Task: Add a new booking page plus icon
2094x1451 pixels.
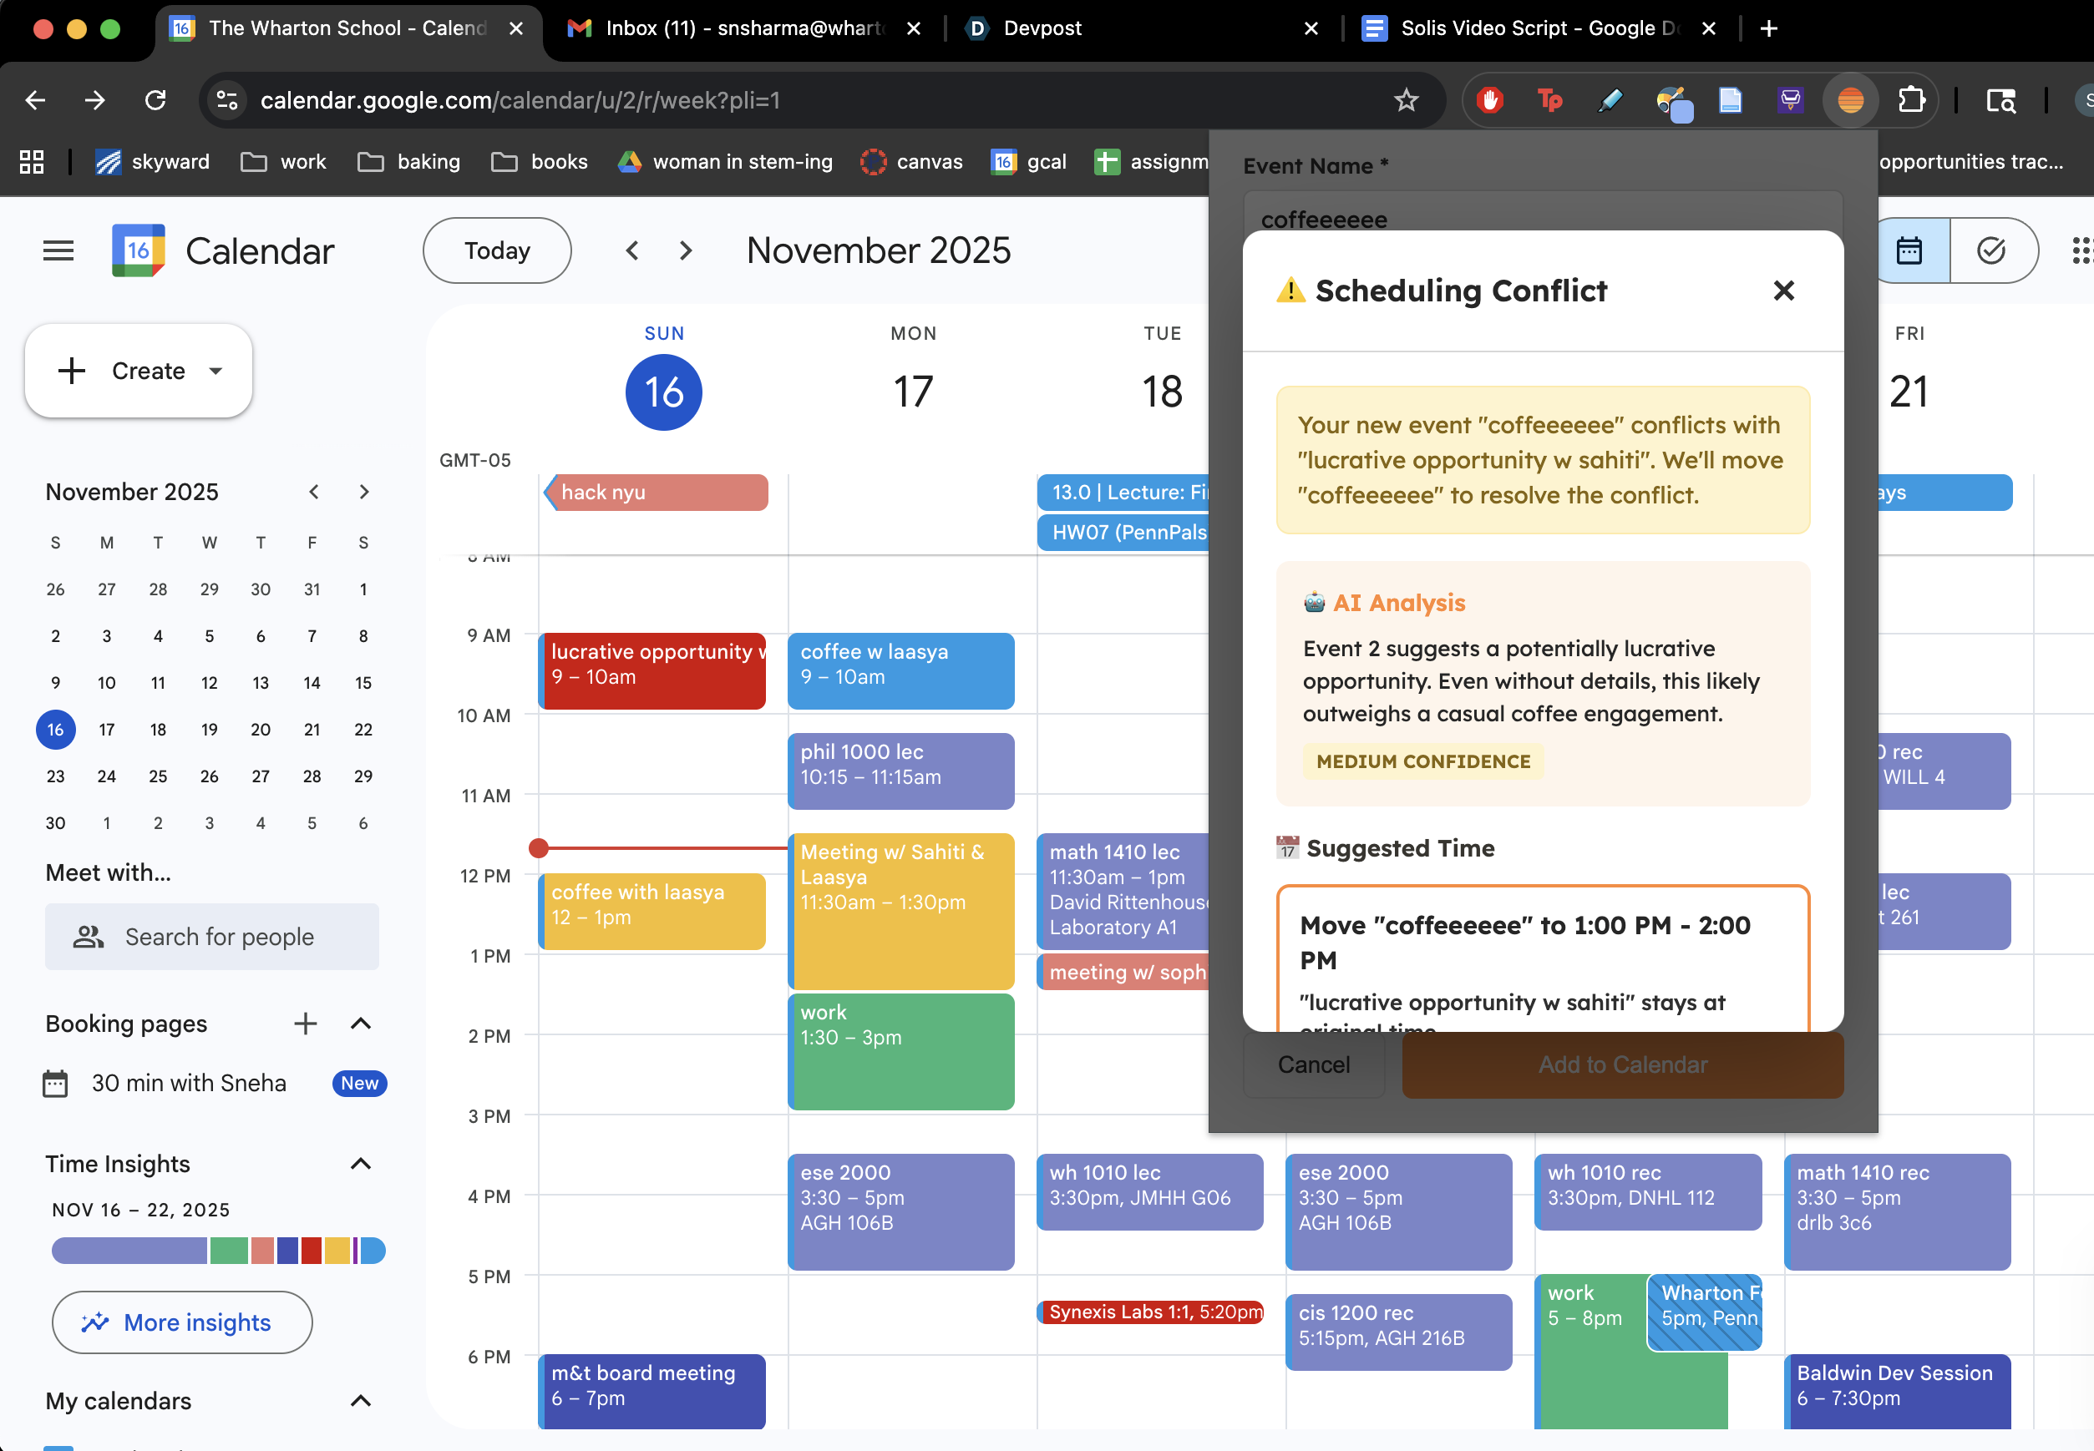Action: (x=306, y=1024)
